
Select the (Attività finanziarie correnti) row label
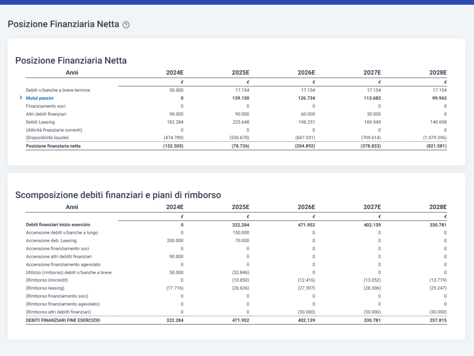54,130
